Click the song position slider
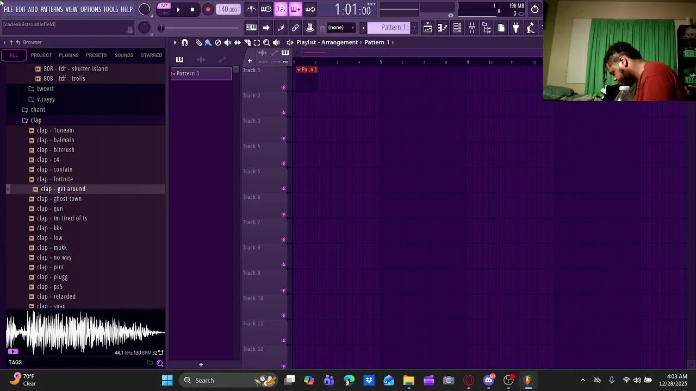Viewport: 696px width, 391px height. pyautogui.click(x=200, y=28)
